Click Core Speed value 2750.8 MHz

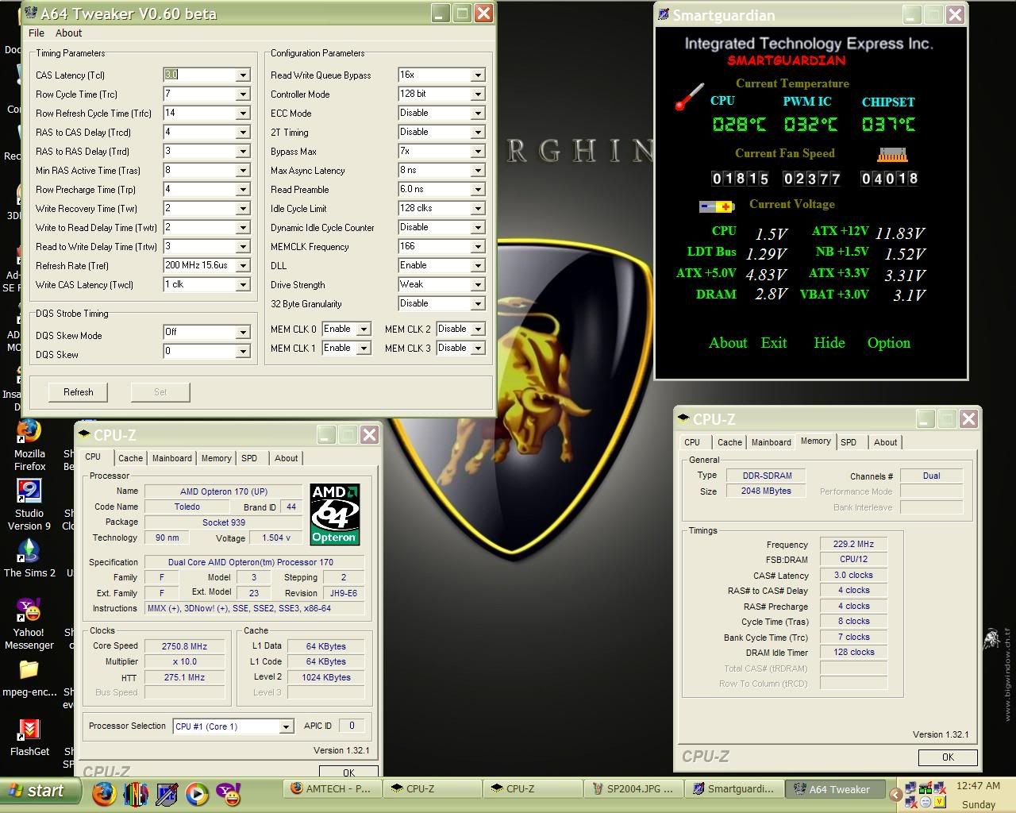(x=184, y=646)
